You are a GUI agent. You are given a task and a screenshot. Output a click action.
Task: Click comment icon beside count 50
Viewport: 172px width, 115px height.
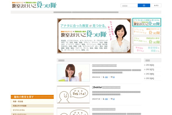(112, 77)
